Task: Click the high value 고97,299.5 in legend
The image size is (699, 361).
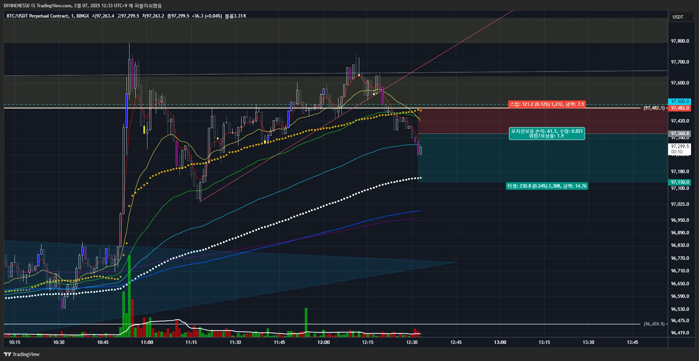Action: [128, 16]
